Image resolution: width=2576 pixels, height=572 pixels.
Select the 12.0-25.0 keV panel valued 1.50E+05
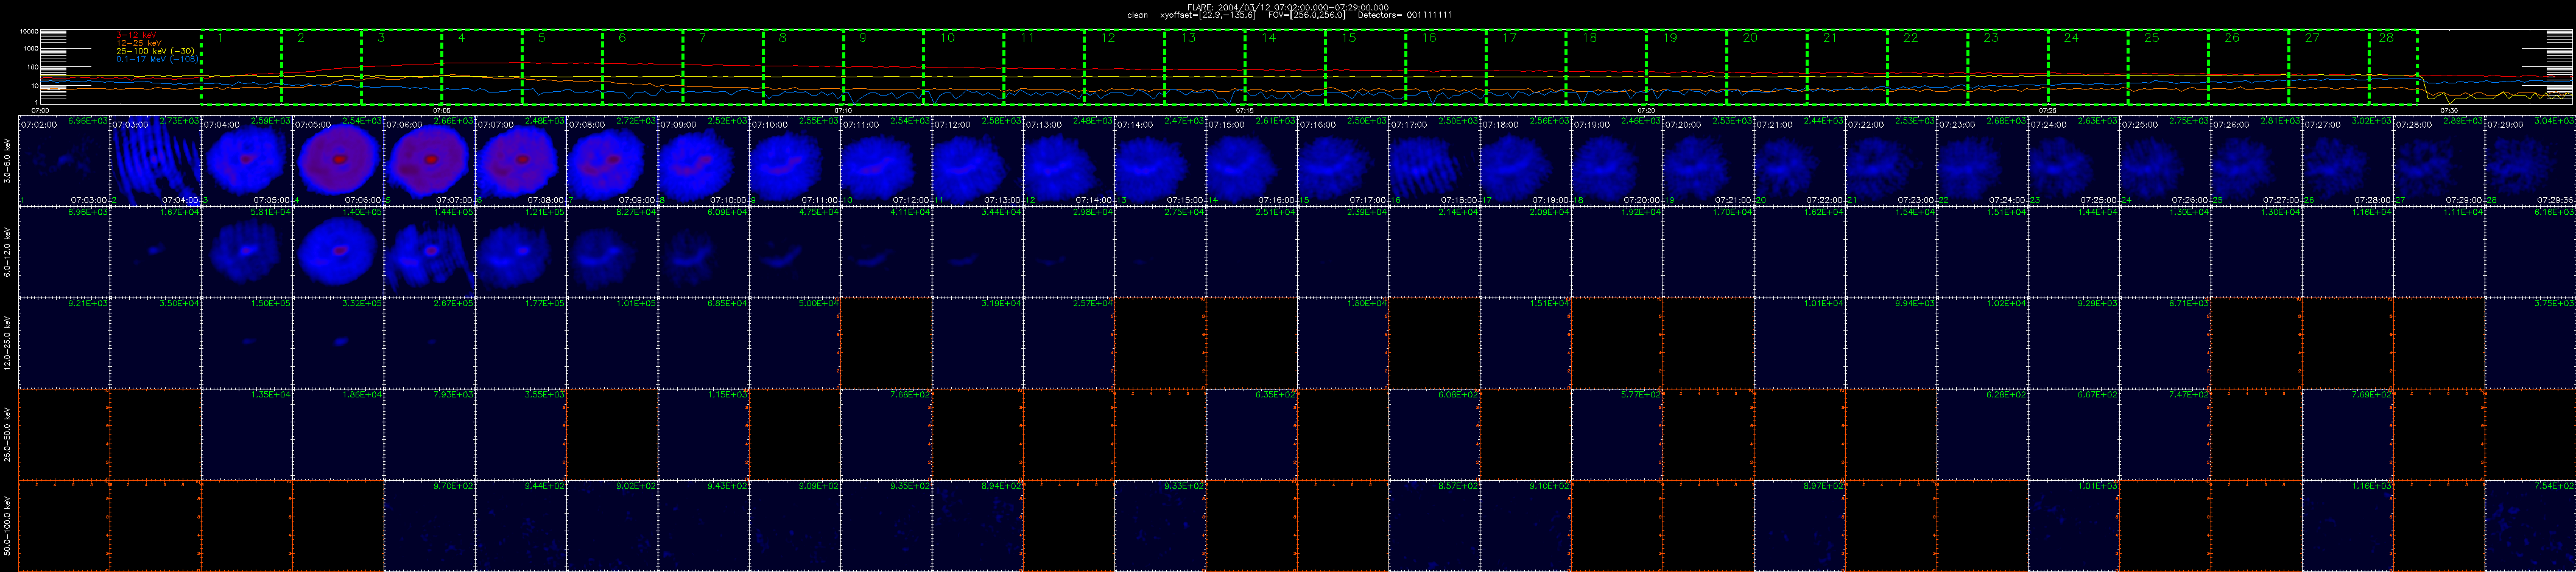point(247,343)
